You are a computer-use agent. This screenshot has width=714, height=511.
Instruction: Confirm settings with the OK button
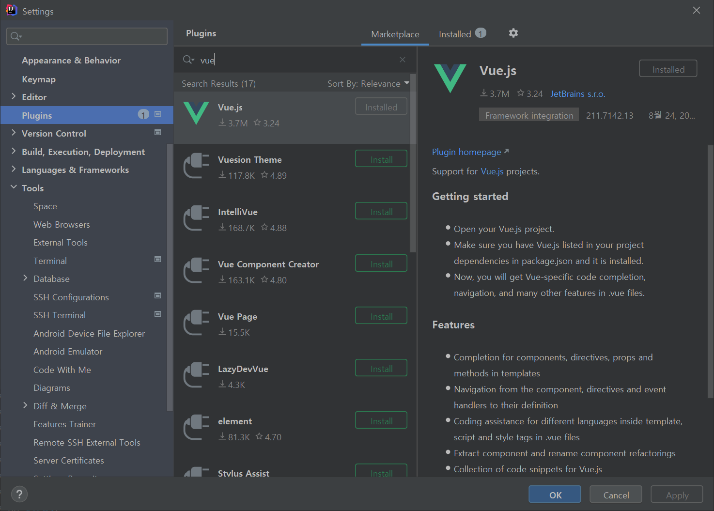[x=555, y=495]
